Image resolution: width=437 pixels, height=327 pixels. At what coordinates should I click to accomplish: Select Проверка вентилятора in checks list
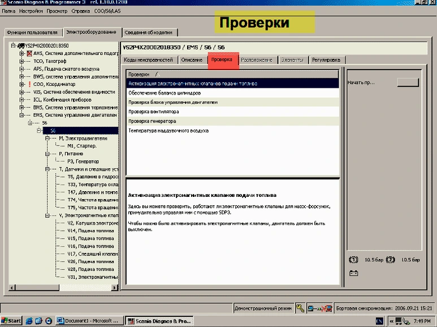pos(153,111)
